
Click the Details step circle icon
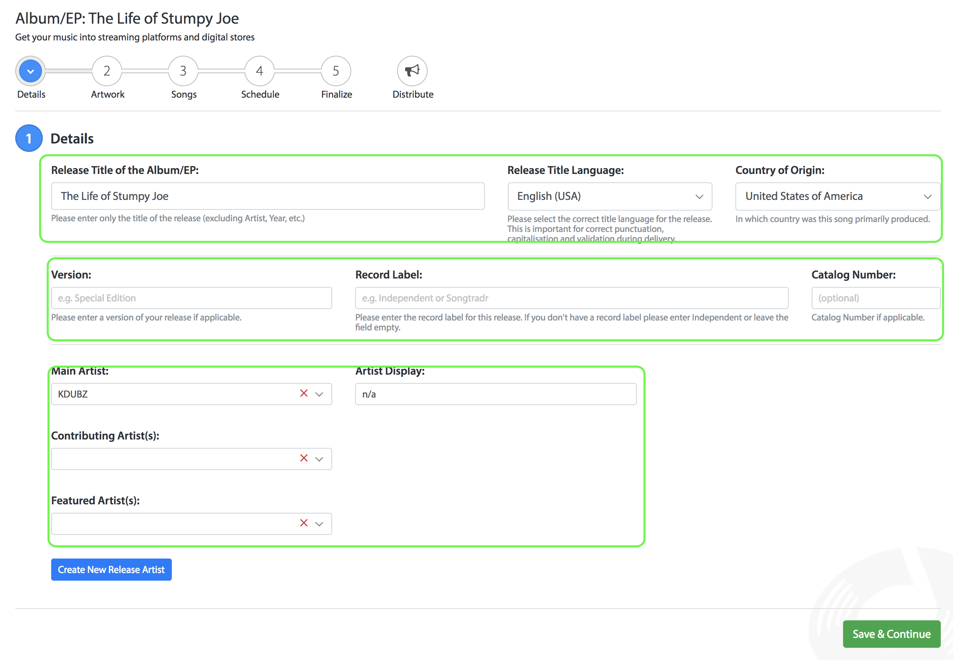(30, 71)
